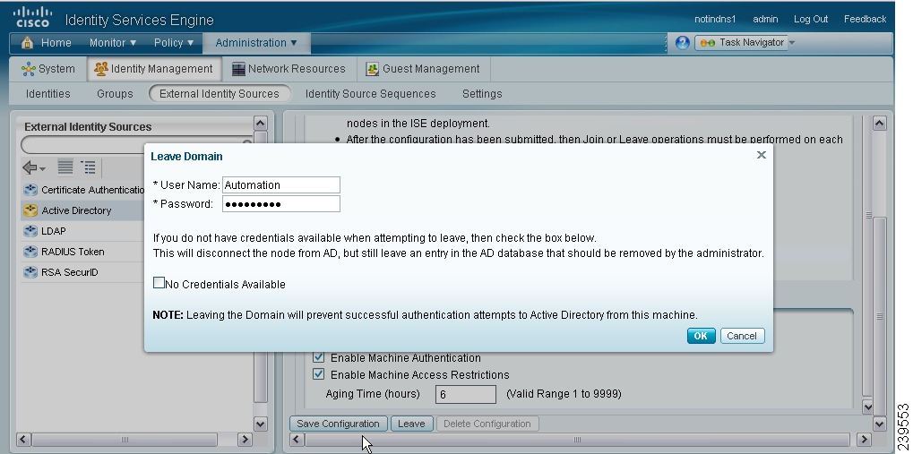Select the Settings sub-tab
Screen dimensions: 913x454
[482, 94]
